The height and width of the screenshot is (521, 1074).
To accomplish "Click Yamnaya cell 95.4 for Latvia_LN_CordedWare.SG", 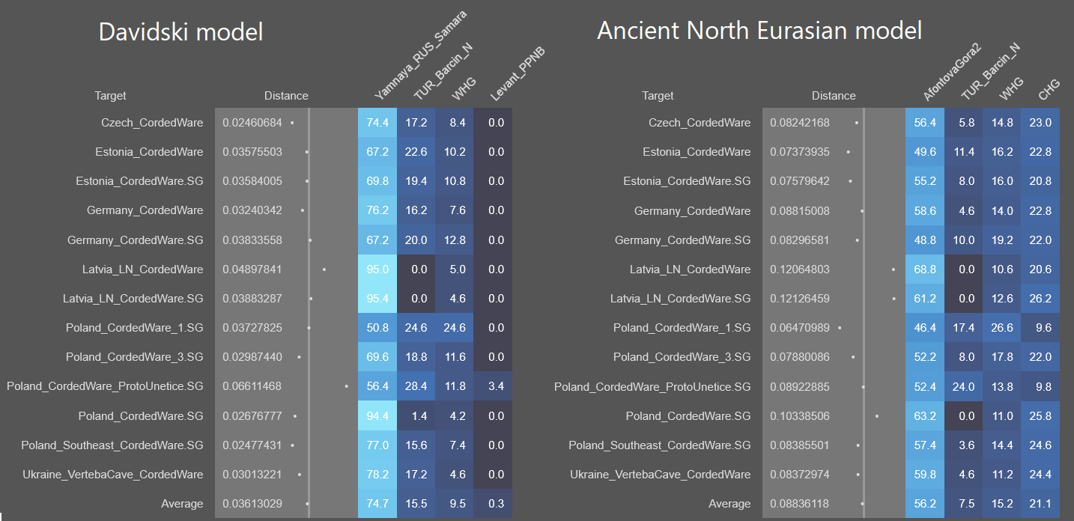I will [377, 299].
